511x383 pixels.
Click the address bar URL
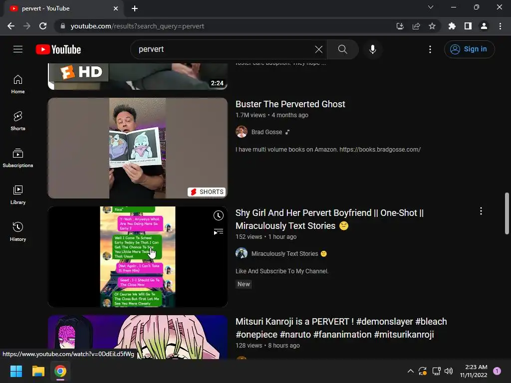[x=137, y=26]
